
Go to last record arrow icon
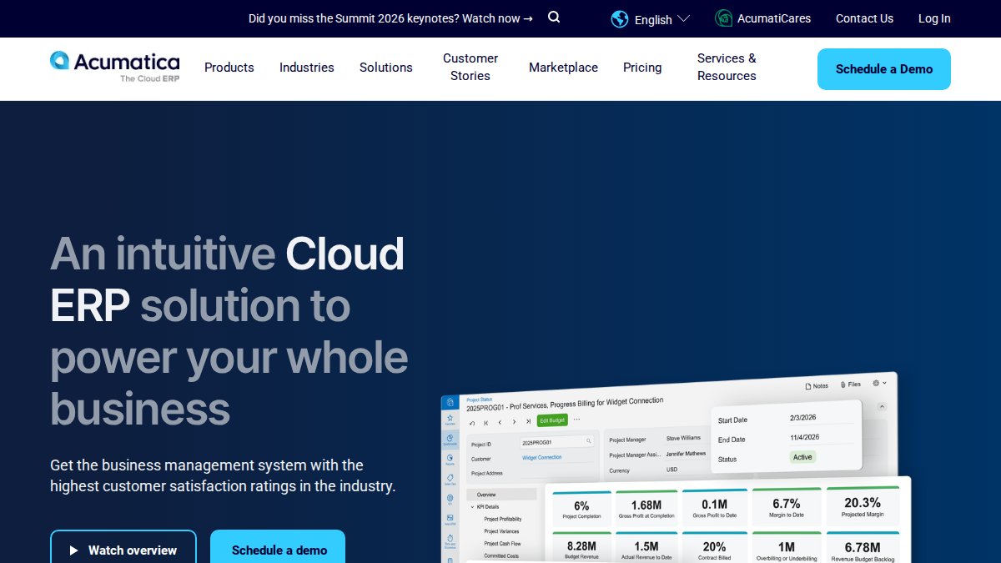[528, 421]
